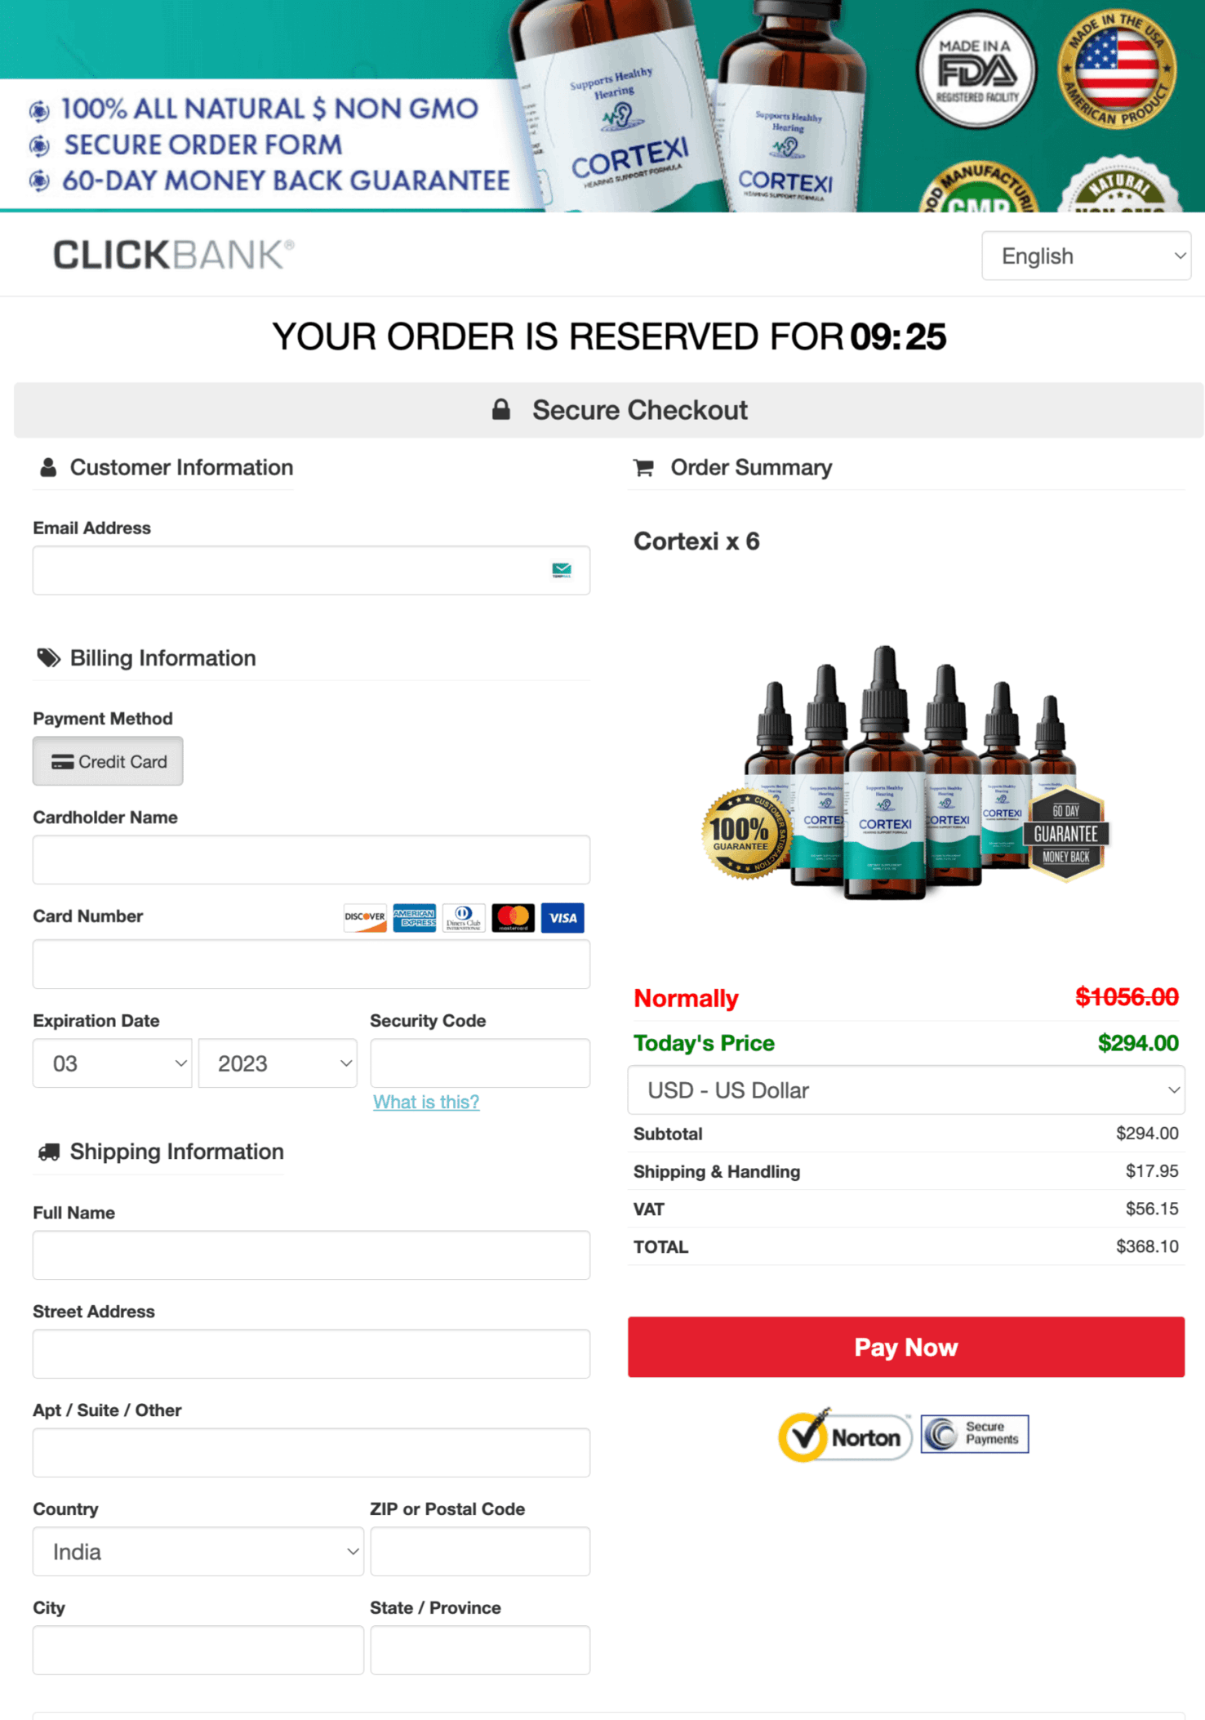Viewport: 1205px width, 1720px height.
Task: Expand the USD - US Dollar currency selector
Action: click(x=906, y=1089)
